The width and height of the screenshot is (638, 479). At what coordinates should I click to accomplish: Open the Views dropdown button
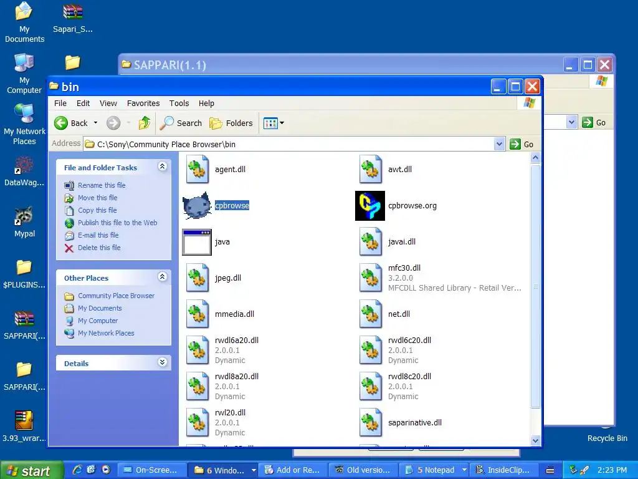click(274, 123)
